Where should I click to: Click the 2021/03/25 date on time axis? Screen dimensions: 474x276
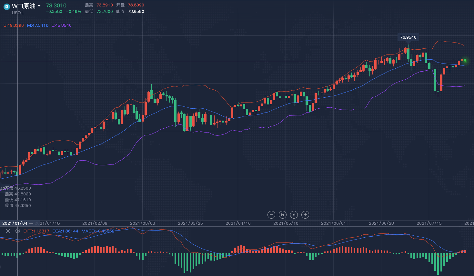(x=190, y=223)
